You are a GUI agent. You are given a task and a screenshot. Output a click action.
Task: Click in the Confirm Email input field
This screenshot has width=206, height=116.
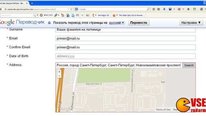tap(126, 47)
